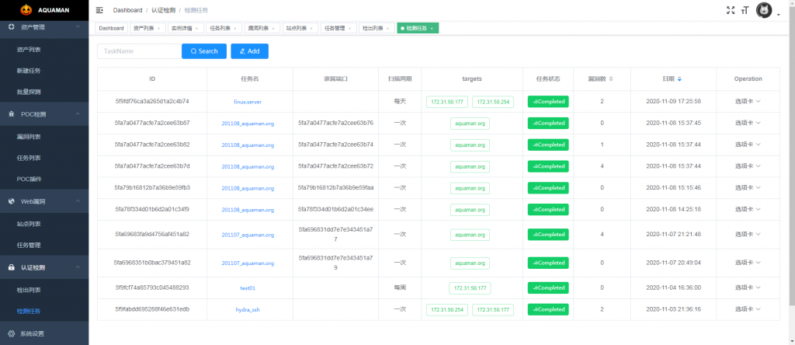The width and height of the screenshot is (795, 345).
Task: Open 选项卡 dropdown for test01 row
Action: point(748,287)
